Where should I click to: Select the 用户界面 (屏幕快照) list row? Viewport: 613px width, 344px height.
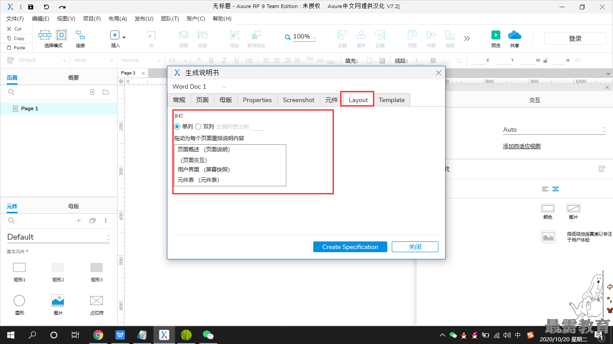point(230,170)
